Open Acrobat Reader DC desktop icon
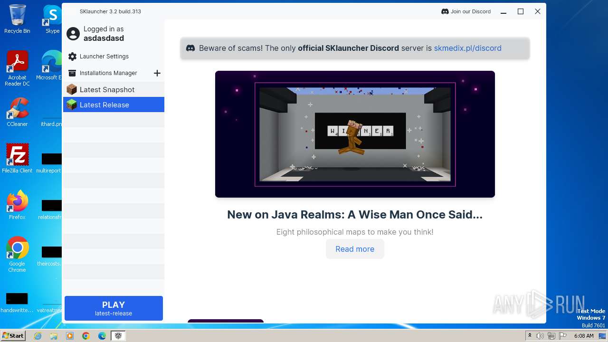Viewport: 608px width, 342px height. point(17,69)
